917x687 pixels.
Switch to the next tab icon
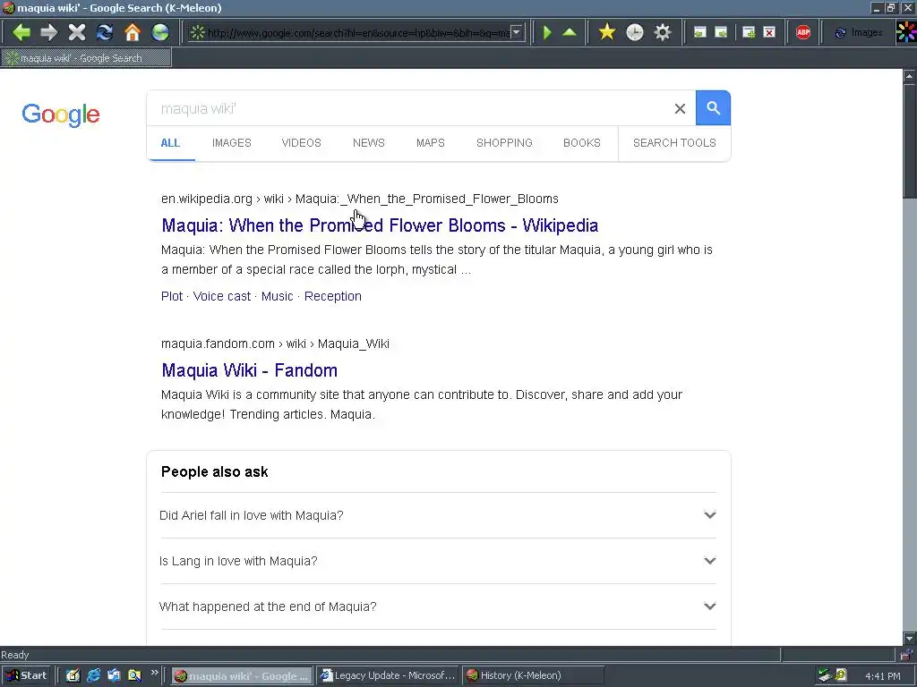(721, 32)
